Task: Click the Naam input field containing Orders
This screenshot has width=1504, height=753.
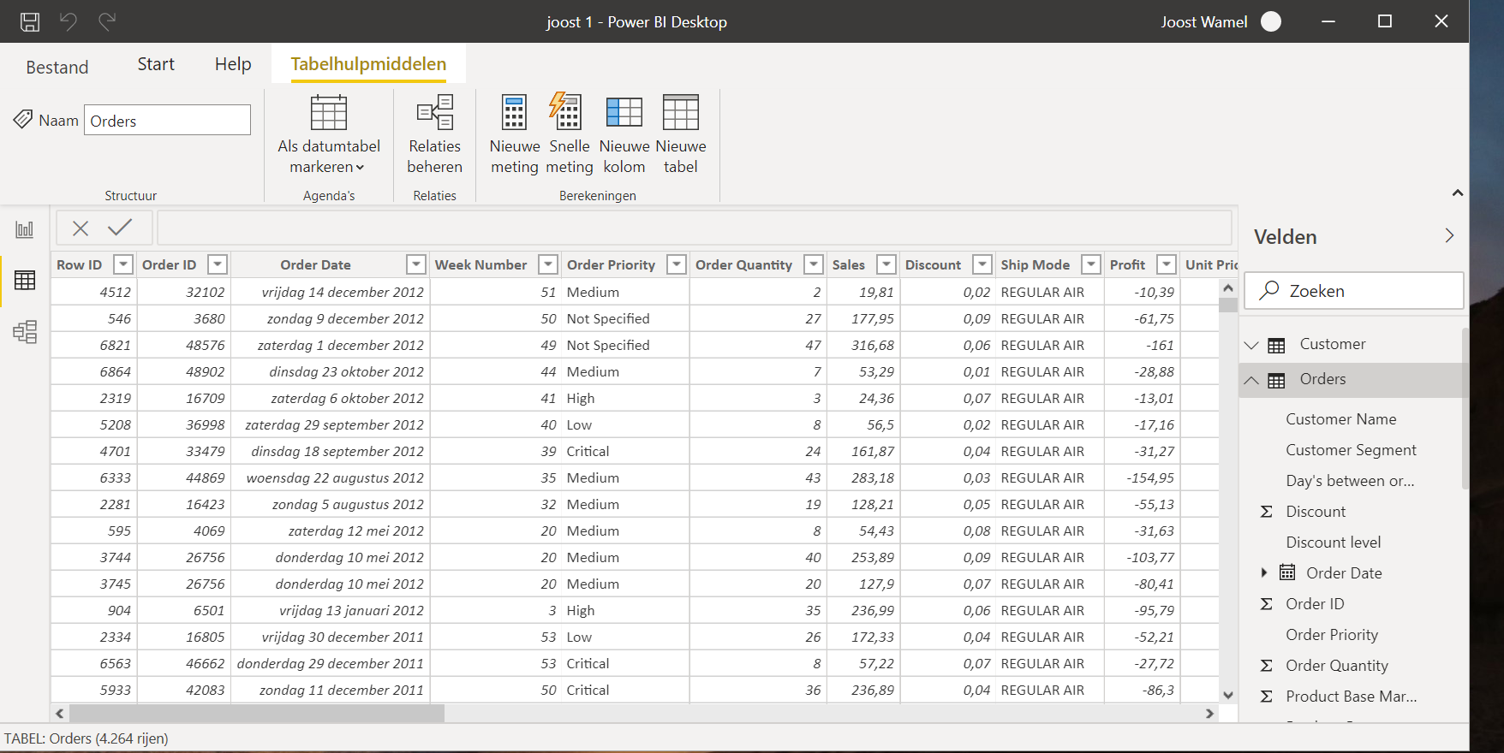Action: tap(167, 120)
